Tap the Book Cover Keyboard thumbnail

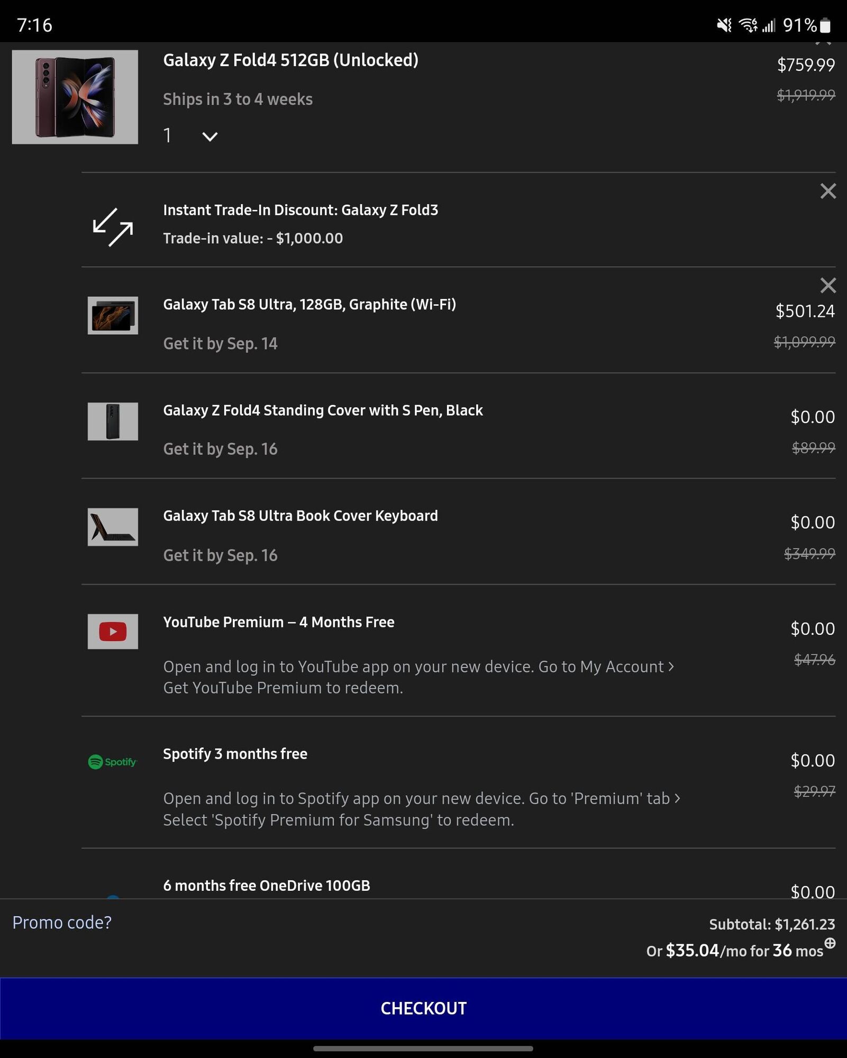(113, 527)
